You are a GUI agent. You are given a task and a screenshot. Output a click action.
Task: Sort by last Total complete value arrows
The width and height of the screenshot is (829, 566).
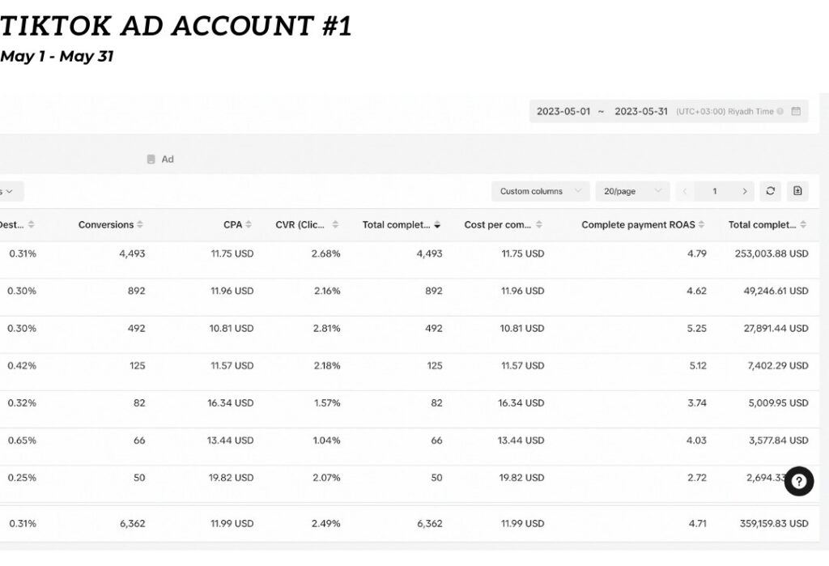[x=803, y=225]
